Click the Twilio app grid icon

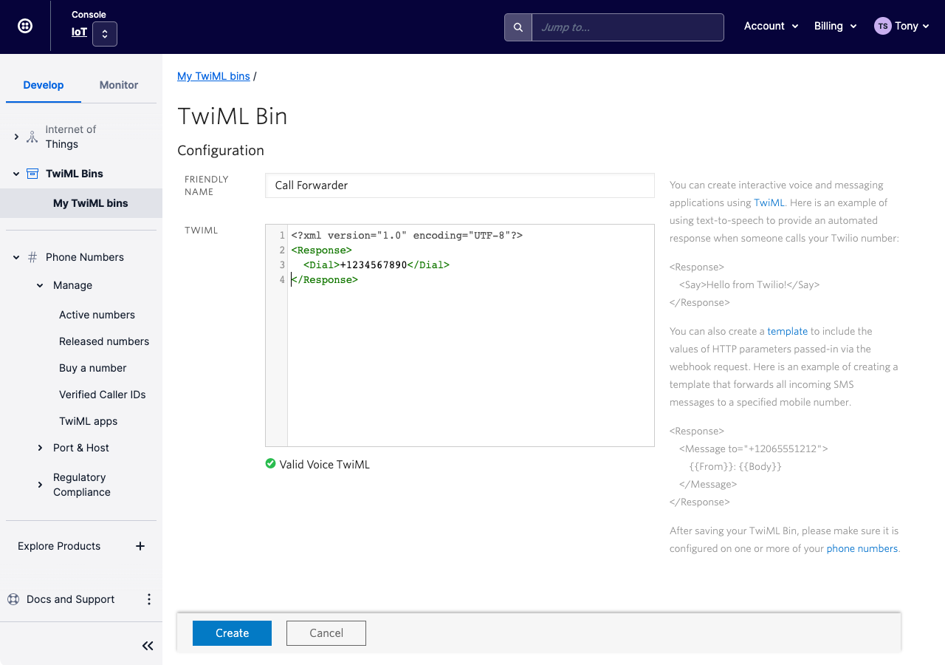point(24,25)
